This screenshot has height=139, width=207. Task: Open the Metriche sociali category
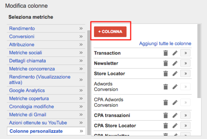46,52
